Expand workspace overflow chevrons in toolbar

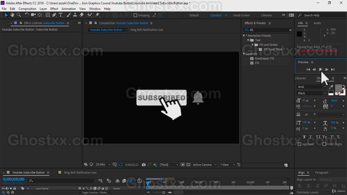[x=284, y=15]
